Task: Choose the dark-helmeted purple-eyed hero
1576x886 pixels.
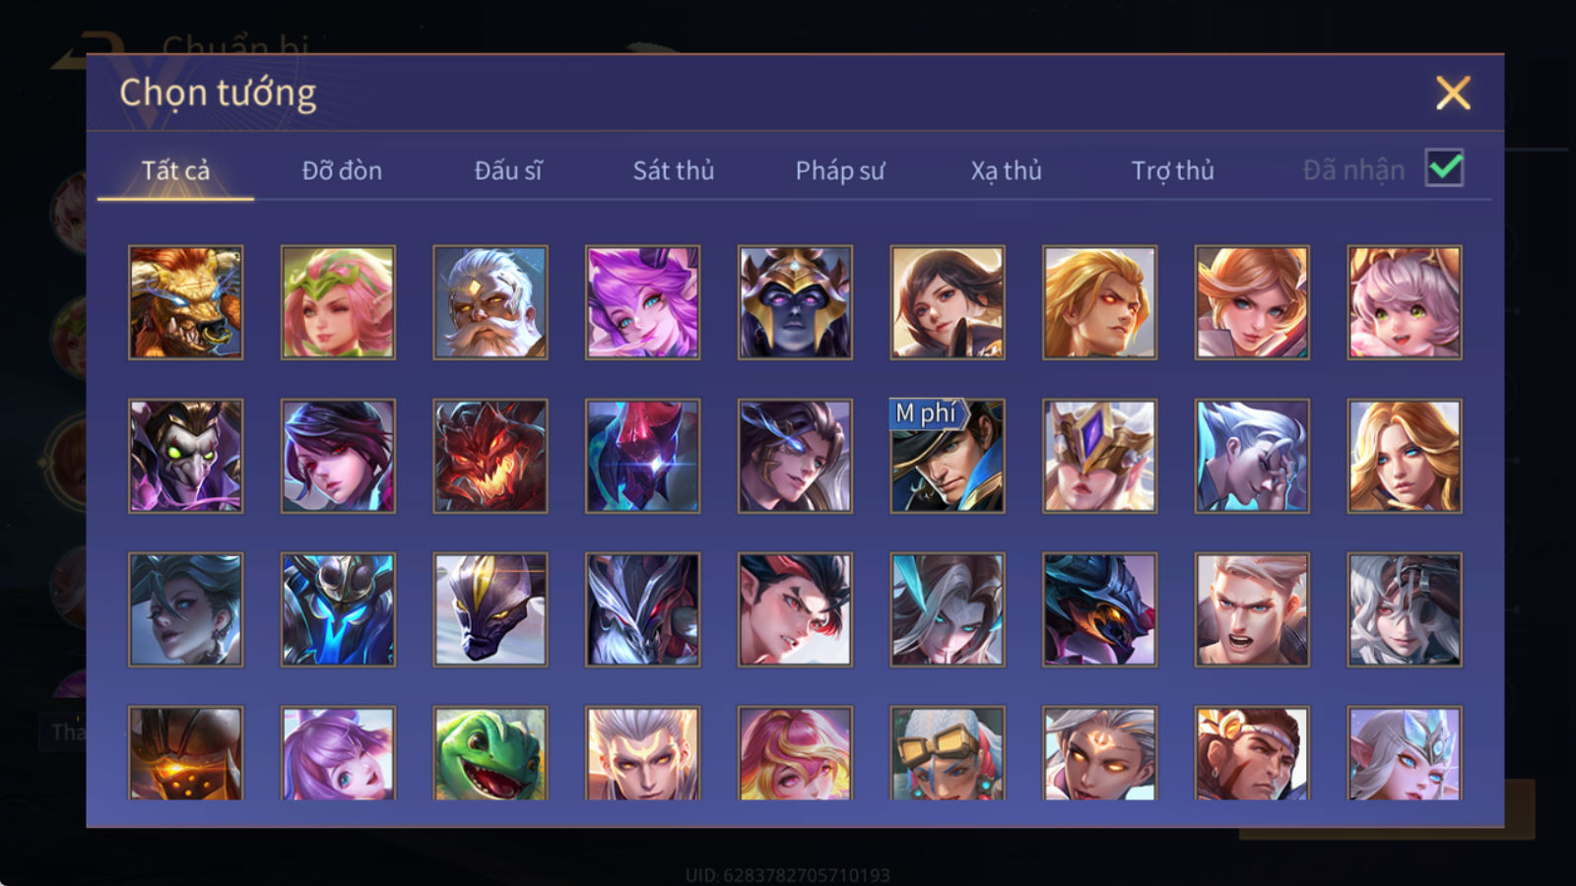Action: point(795,302)
